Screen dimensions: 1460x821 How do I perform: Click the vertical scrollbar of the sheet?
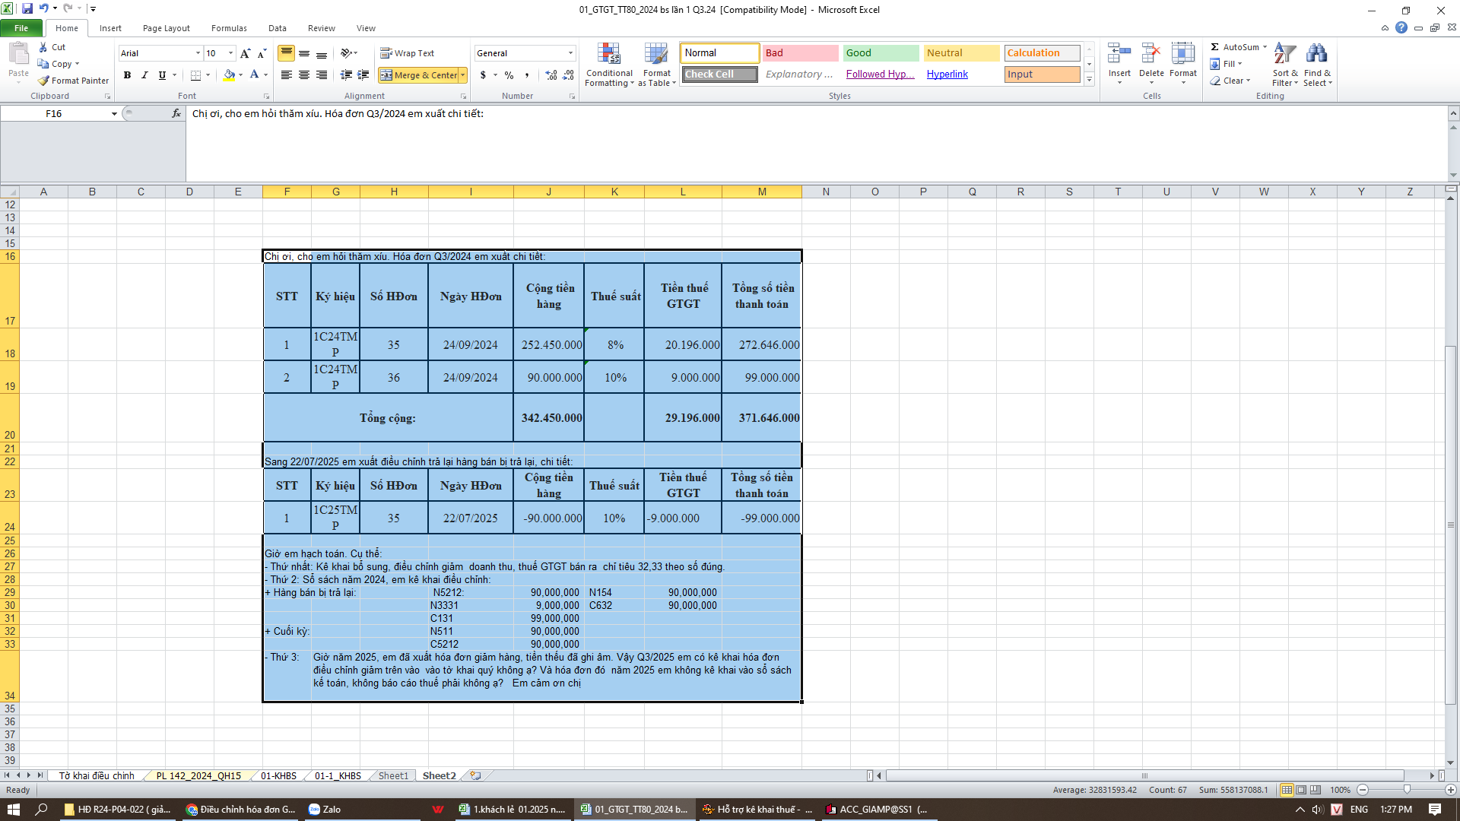click(x=1451, y=524)
